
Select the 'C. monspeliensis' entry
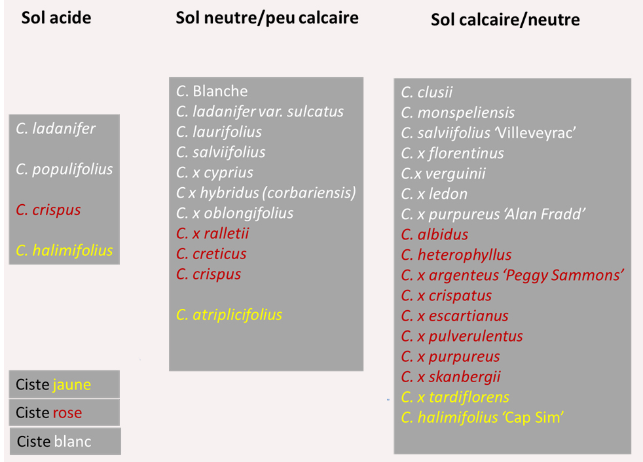point(458,113)
